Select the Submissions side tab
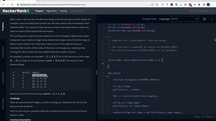 point(3,52)
